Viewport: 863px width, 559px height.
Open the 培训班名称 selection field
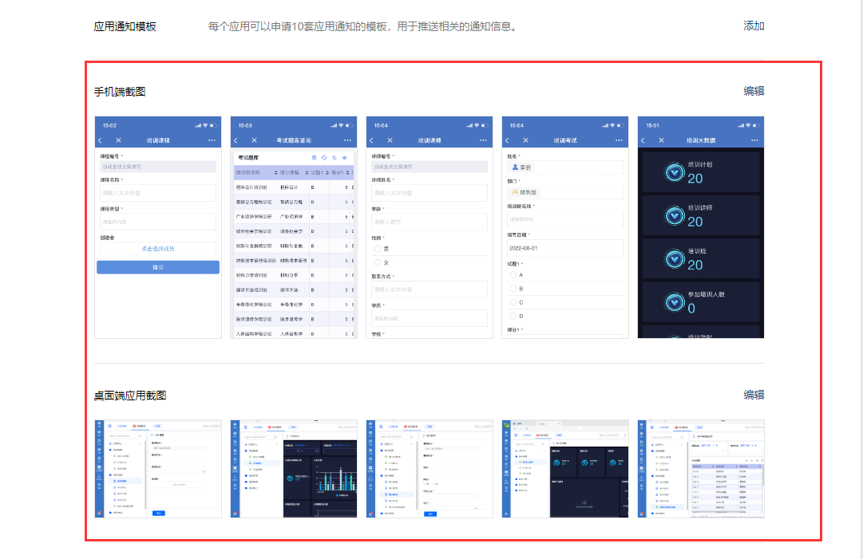[564, 219]
